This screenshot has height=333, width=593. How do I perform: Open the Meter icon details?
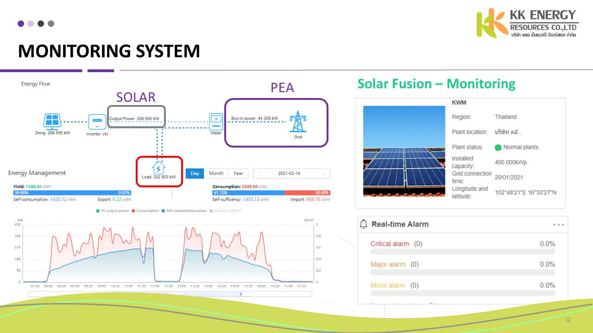coord(215,121)
